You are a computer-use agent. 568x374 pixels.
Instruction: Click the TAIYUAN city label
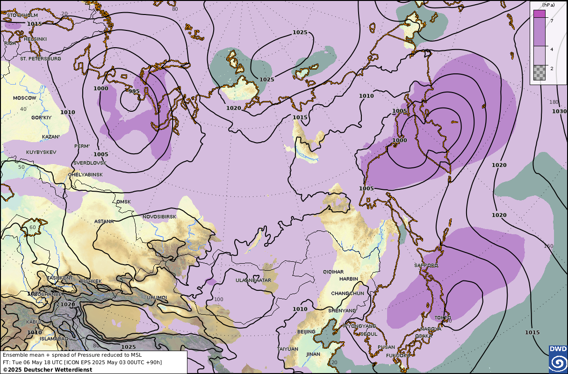pos(288,349)
